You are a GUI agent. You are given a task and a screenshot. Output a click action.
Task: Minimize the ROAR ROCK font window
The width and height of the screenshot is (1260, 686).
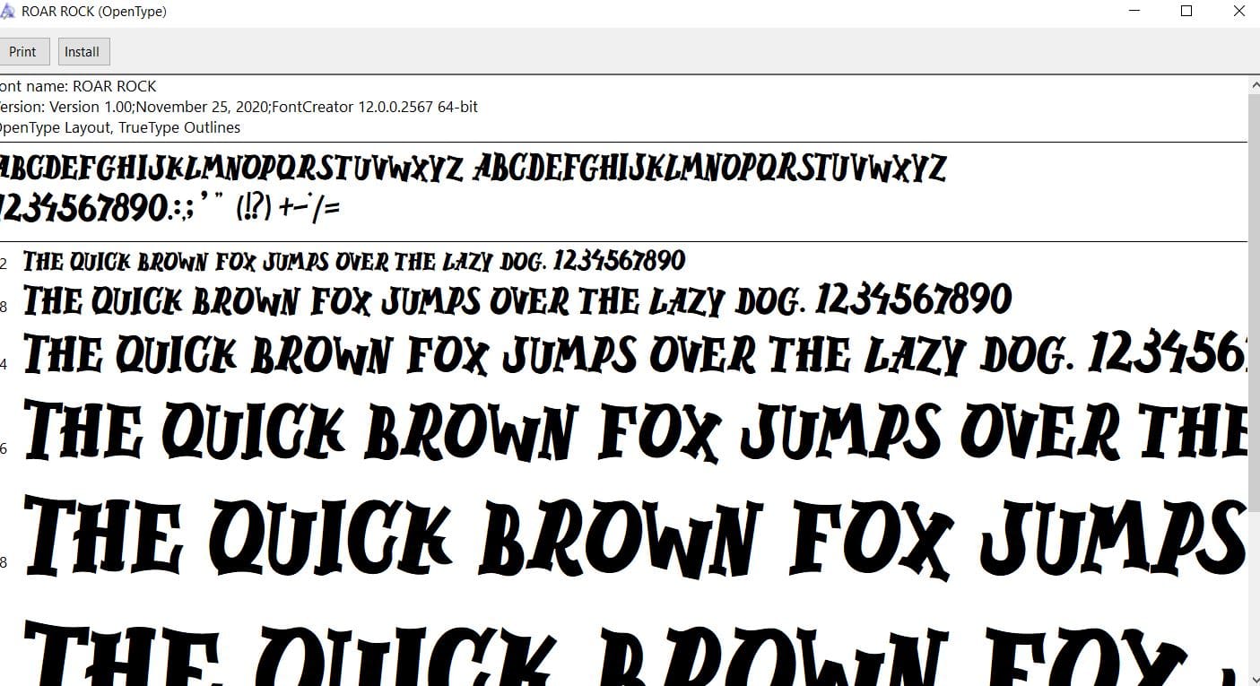click(x=1136, y=12)
